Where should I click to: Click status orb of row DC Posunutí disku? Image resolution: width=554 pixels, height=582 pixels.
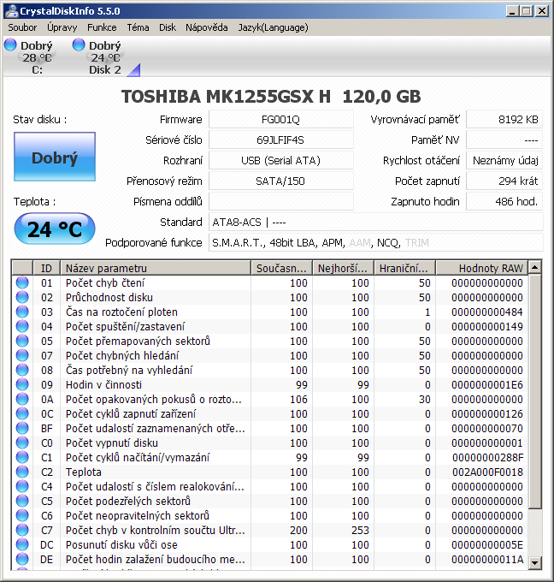pos(22,544)
